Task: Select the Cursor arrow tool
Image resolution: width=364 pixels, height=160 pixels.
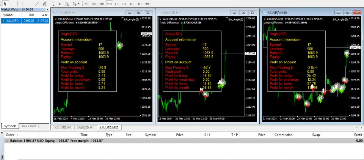Action: click(5, 4)
